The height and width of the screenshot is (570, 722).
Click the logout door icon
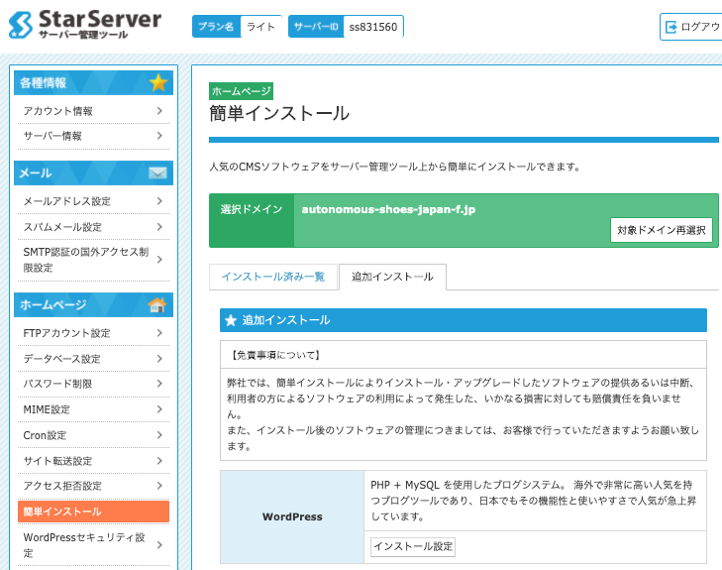pyautogui.click(x=671, y=27)
